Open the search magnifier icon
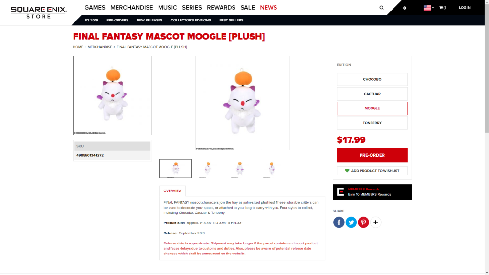 382,8
